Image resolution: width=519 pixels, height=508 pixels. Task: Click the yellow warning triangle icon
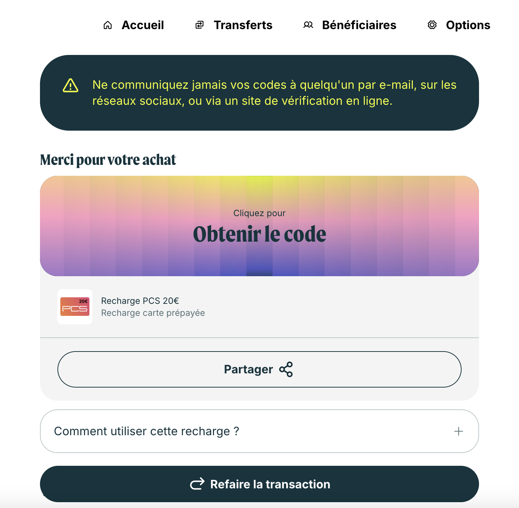[x=71, y=86]
